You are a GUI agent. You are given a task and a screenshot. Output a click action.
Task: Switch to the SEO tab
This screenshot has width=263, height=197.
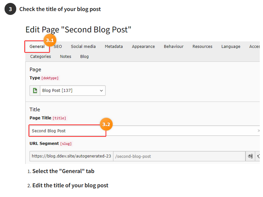[58, 47]
